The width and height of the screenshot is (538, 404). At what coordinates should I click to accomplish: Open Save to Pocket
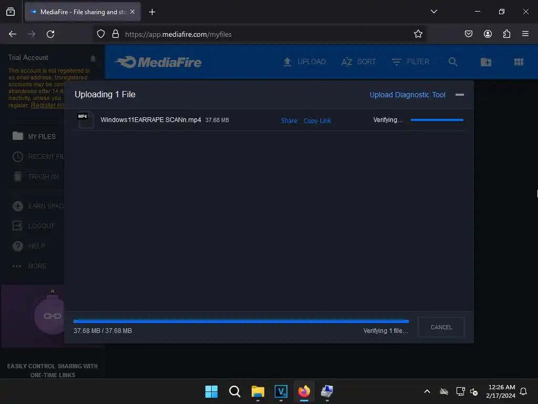pos(468,34)
